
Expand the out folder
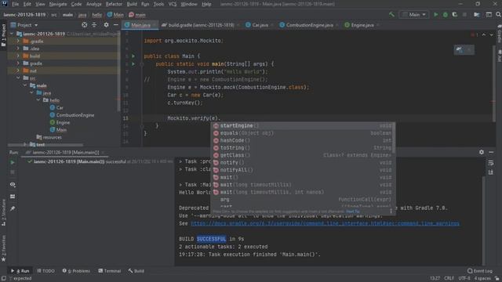pyautogui.click(x=18, y=70)
